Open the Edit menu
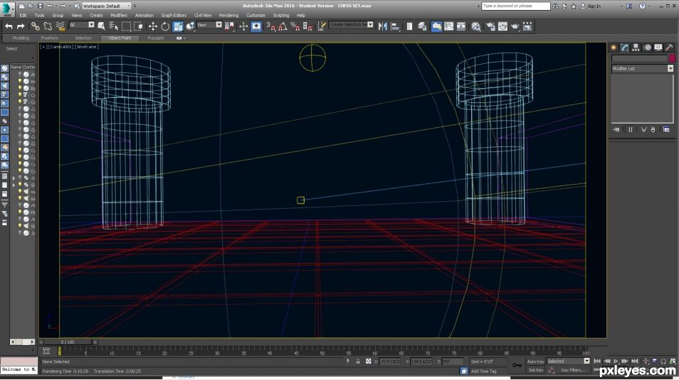Viewport: 679px width, 380px height. tap(23, 15)
